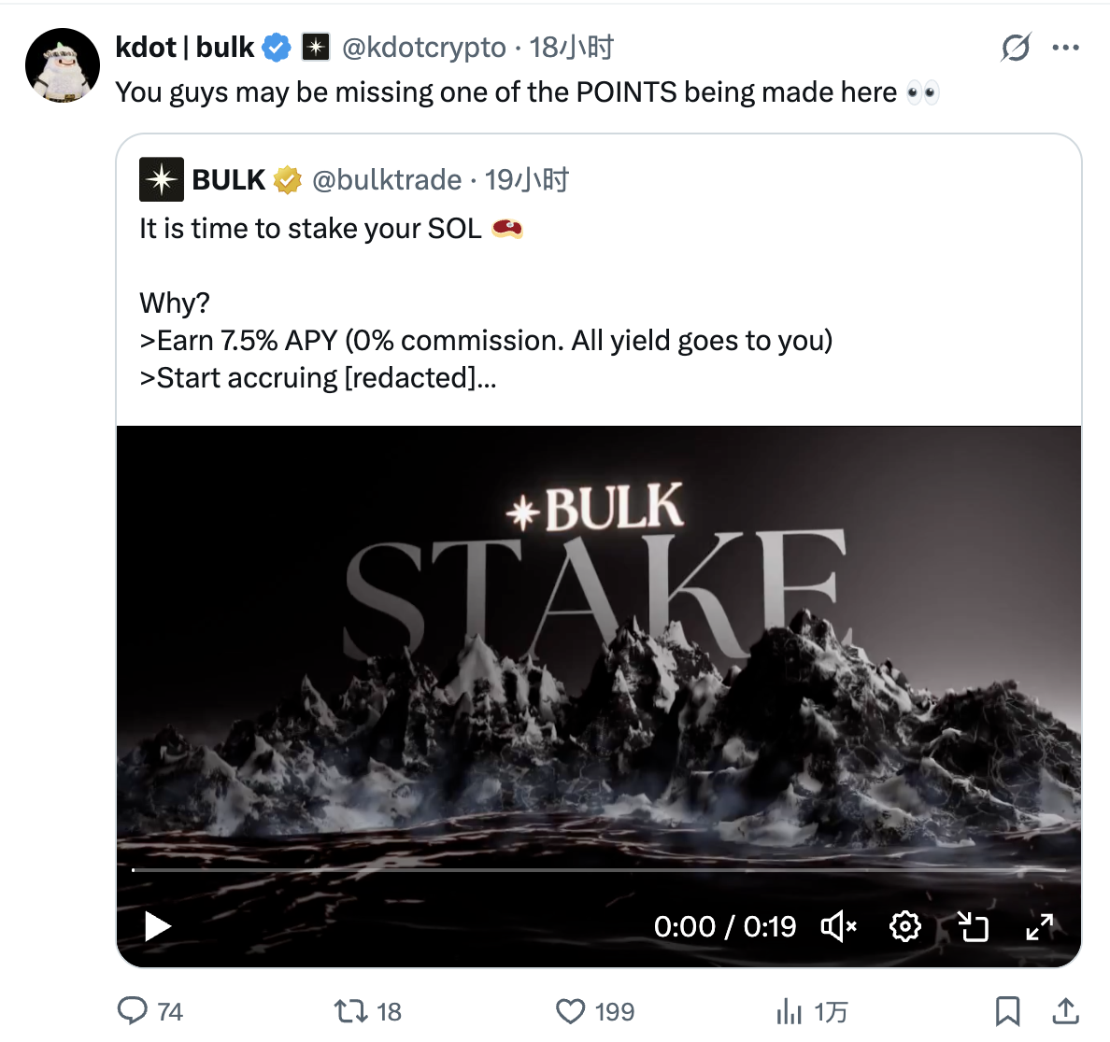Seek using the video progress bar
The image size is (1110, 1042).
pyautogui.click(x=598, y=869)
